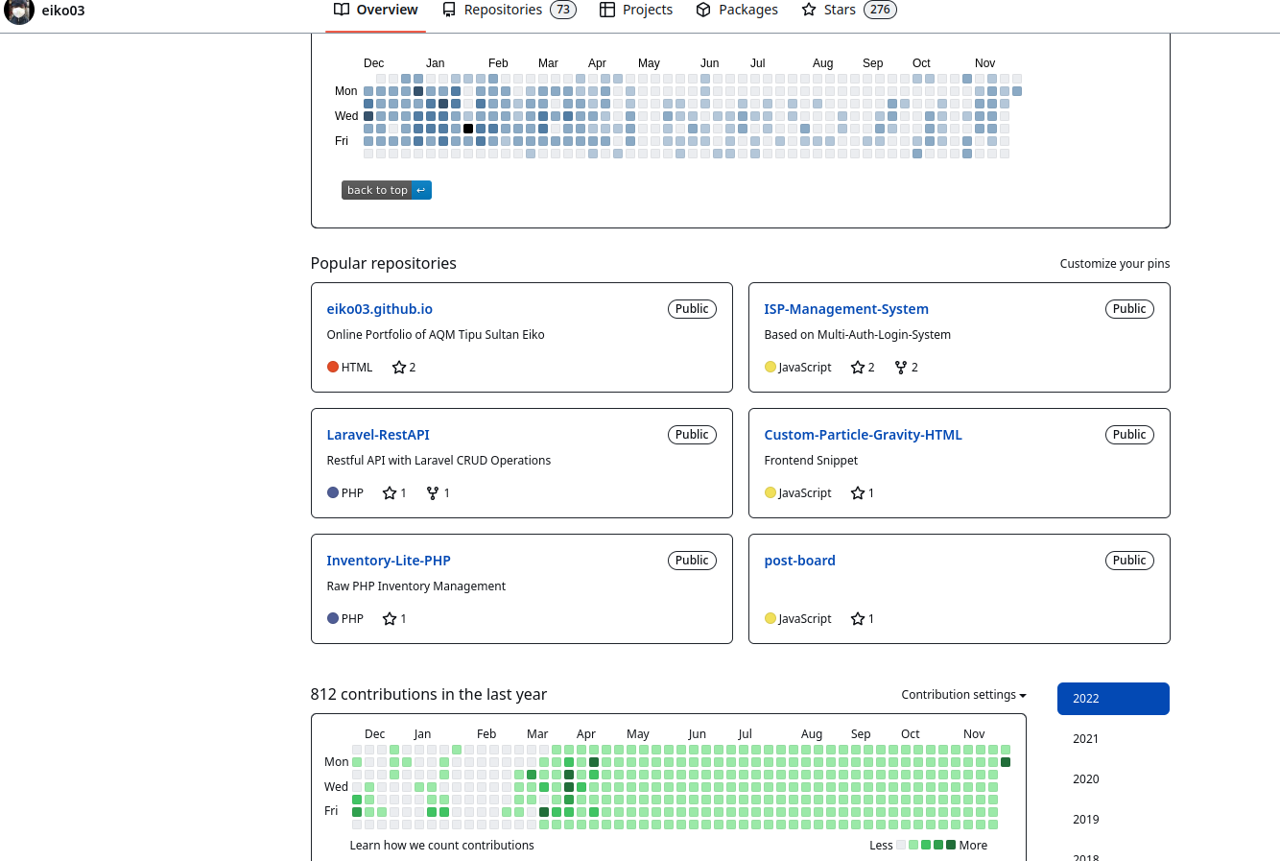
Task: Click the star icon on Custom-Particle-Gravity-HTML
Action: click(856, 492)
